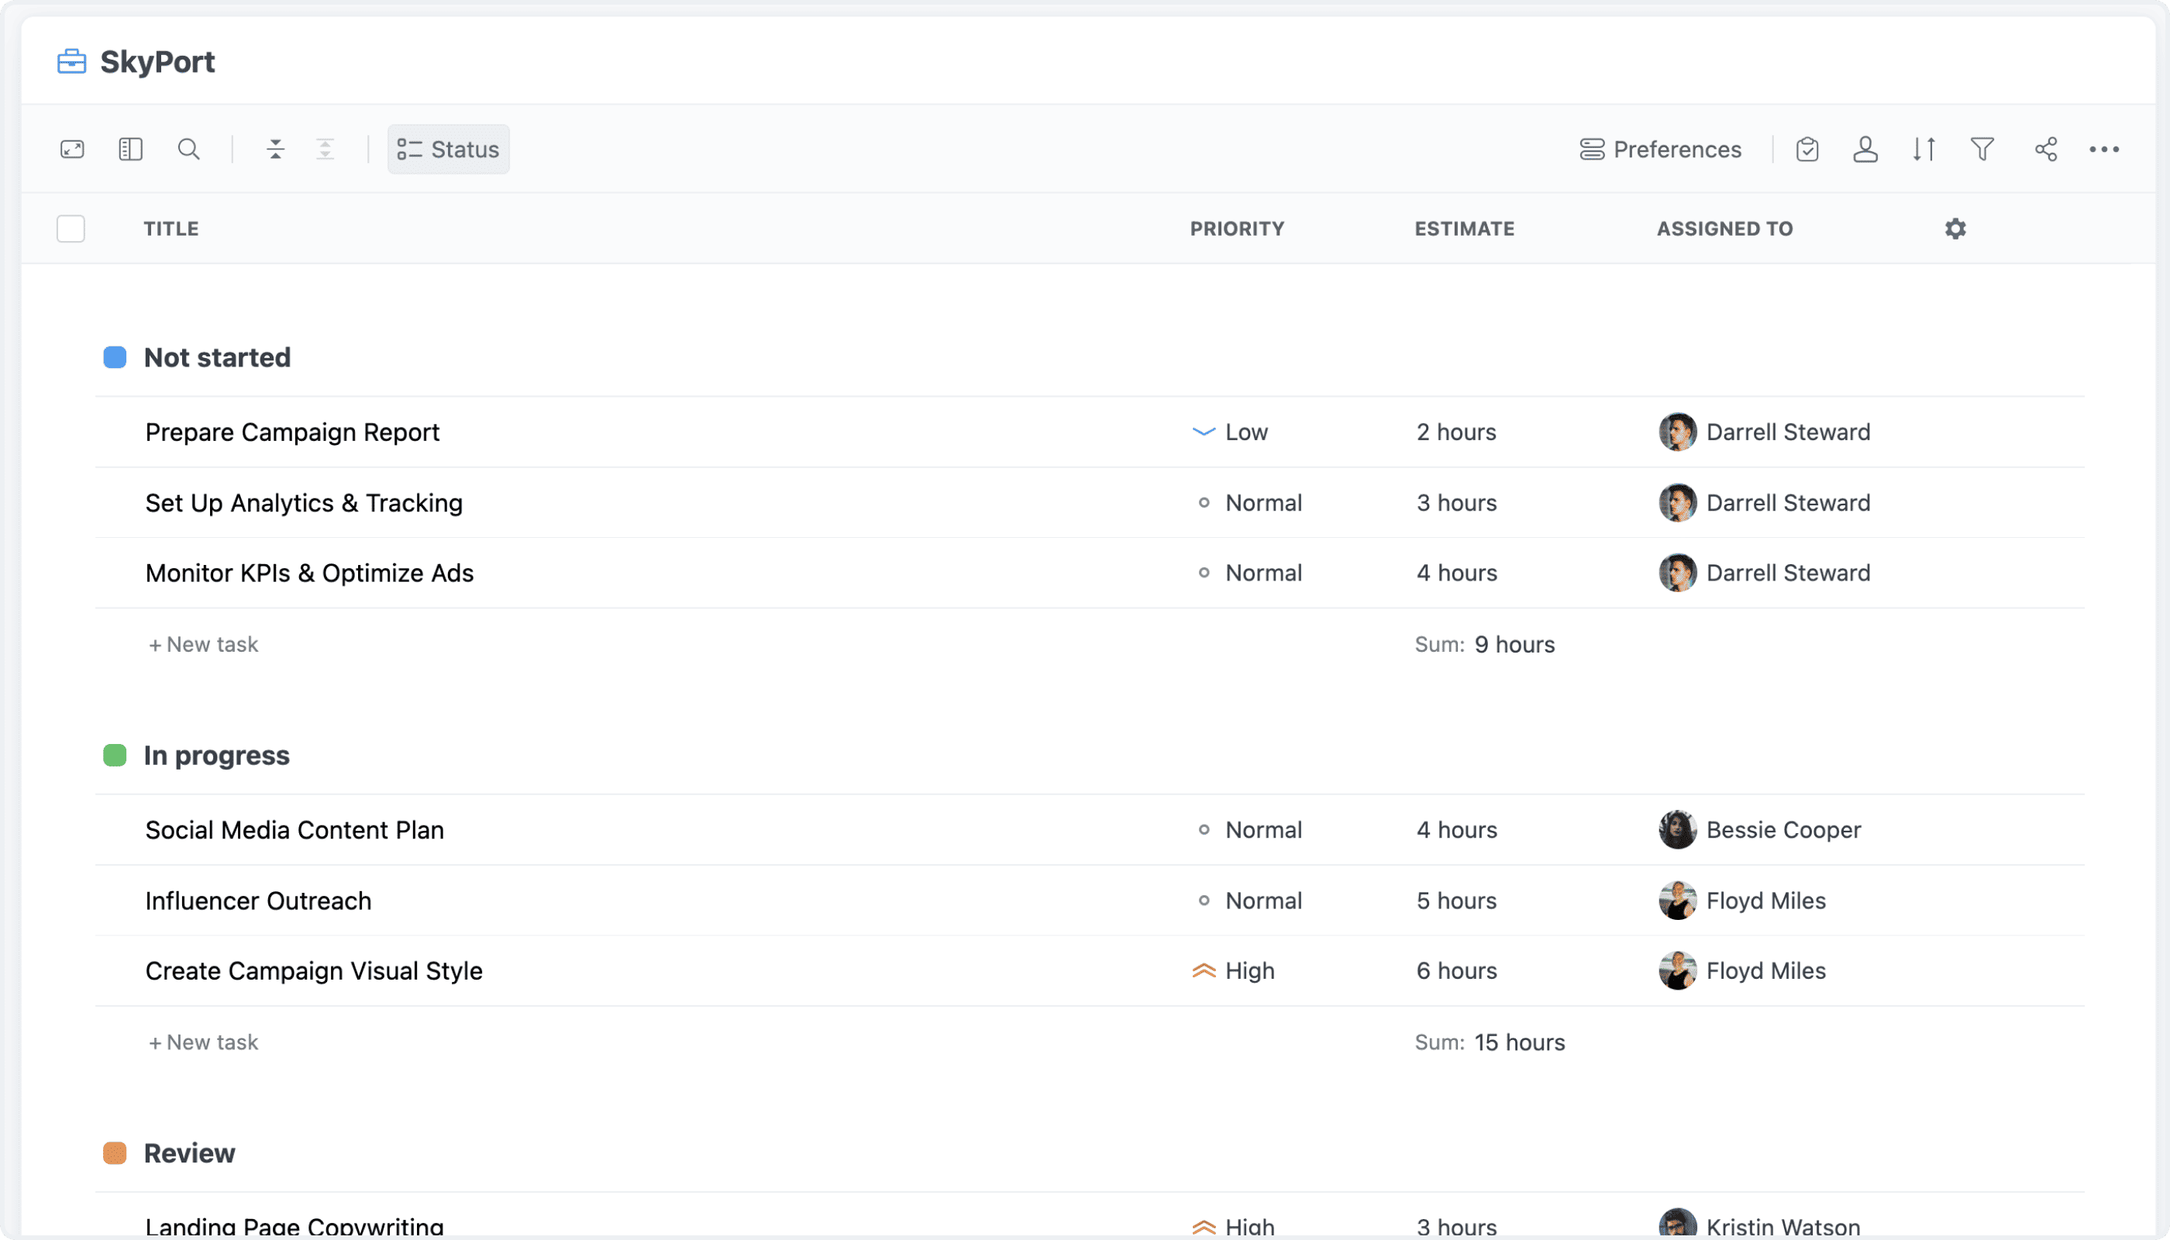The height and width of the screenshot is (1240, 2170).
Task: Select all tasks with header checkbox
Action: (x=71, y=229)
